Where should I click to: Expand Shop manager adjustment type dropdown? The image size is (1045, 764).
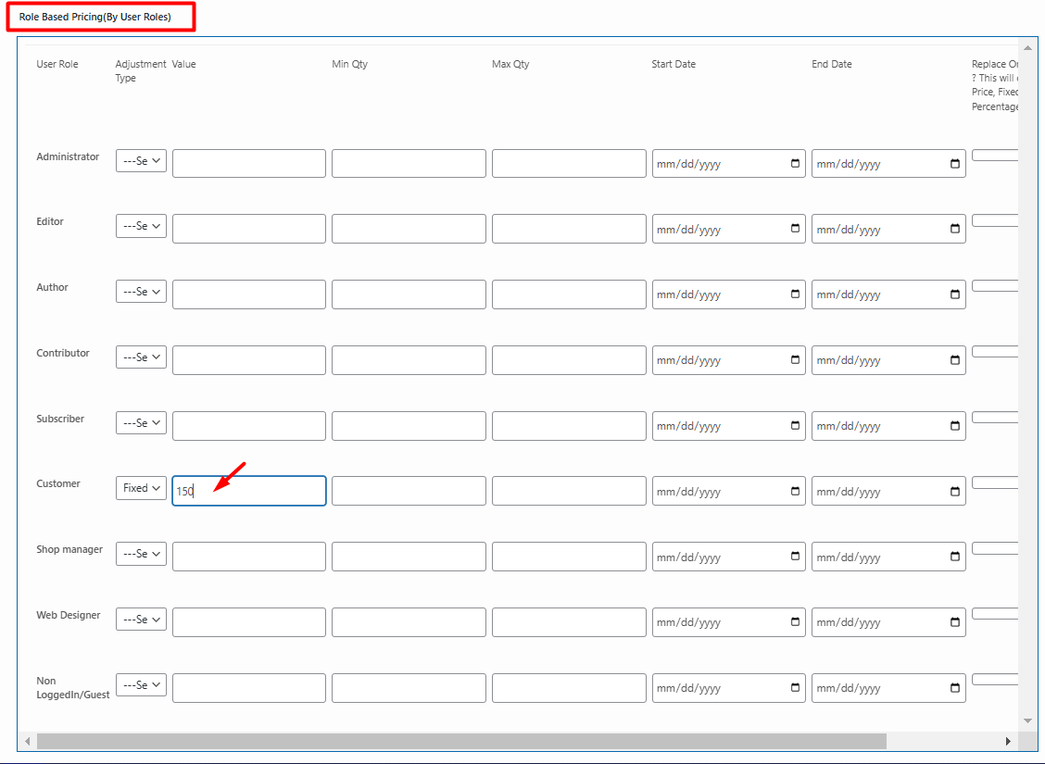coord(141,554)
